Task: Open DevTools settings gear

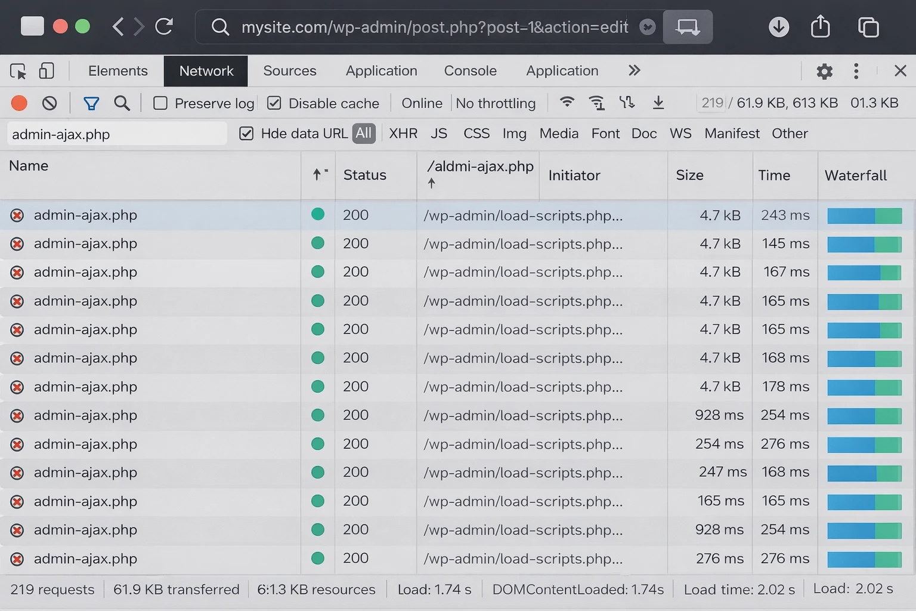Action: [824, 71]
